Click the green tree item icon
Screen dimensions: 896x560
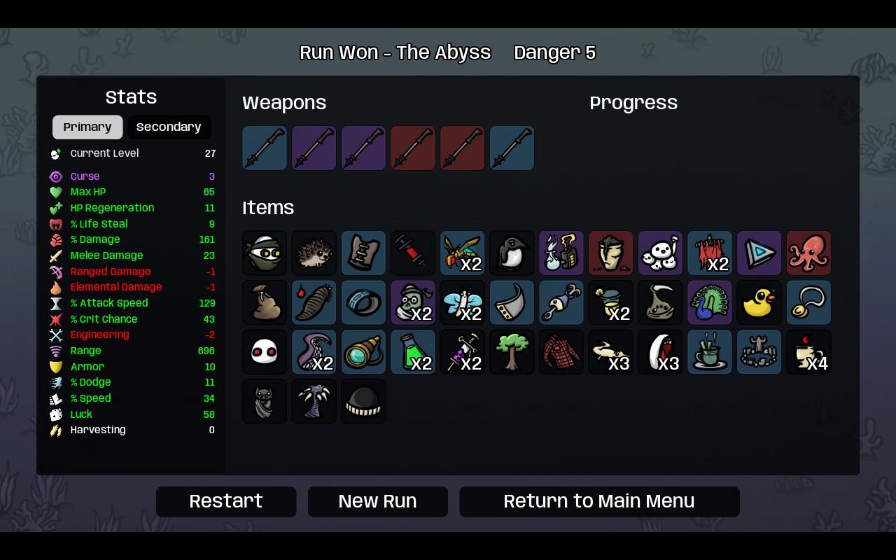point(512,352)
